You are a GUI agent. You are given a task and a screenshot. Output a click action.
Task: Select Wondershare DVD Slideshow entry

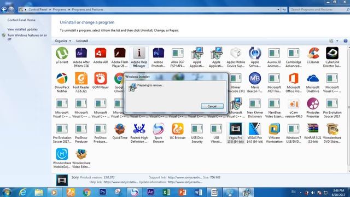332,133
